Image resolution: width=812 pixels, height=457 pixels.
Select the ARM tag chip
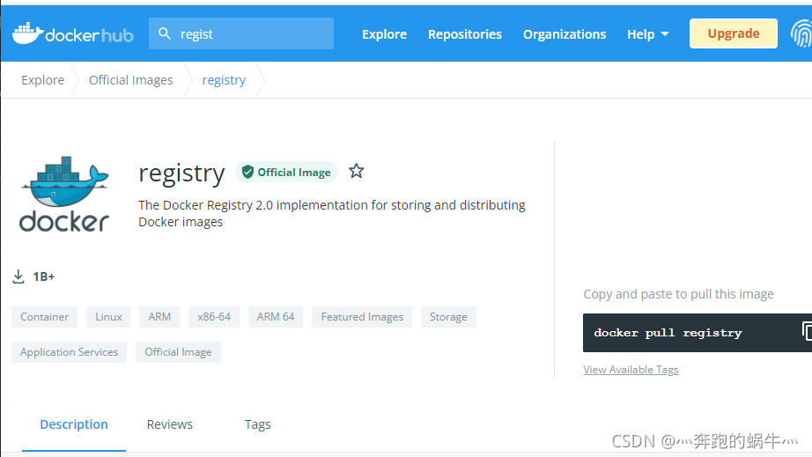pyautogui.click(x=159, y=317)
